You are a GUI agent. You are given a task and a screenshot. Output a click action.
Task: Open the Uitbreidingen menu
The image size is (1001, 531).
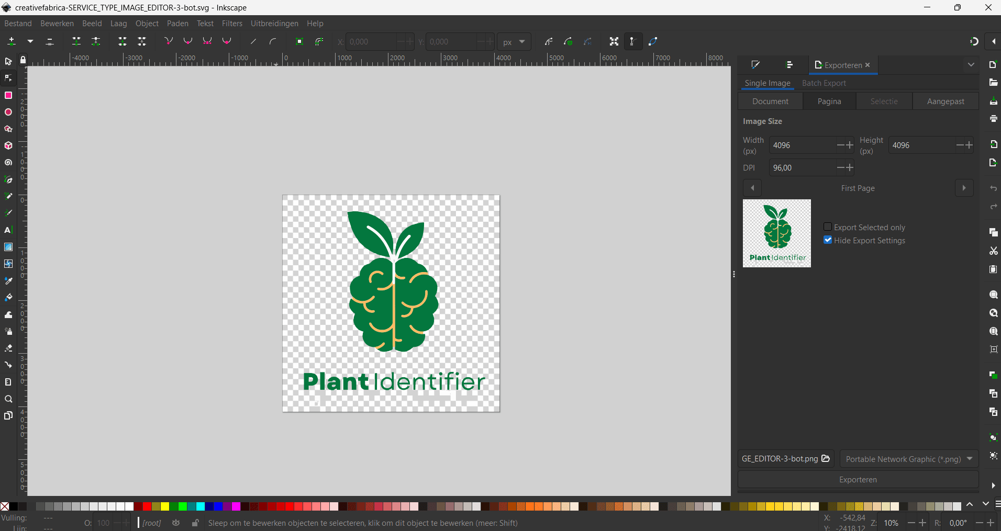coord(274,24)
